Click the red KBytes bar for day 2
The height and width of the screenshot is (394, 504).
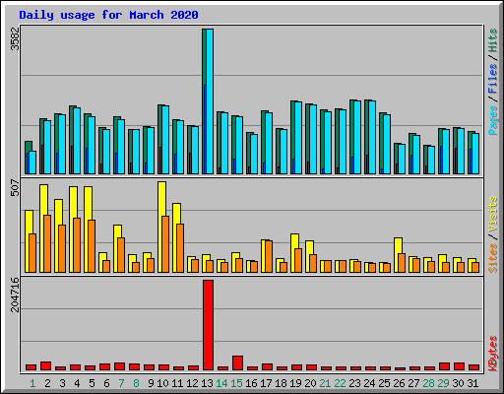[45, 366]
